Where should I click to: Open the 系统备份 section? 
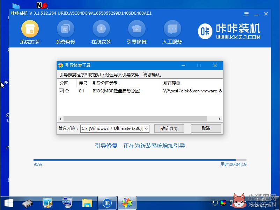pyautogui.click(x=65, y=32)
